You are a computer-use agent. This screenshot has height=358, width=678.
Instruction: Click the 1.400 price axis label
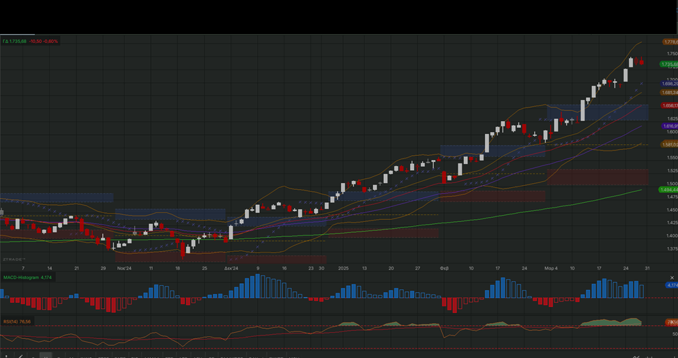pyautogui.click(x=673, y=236)
